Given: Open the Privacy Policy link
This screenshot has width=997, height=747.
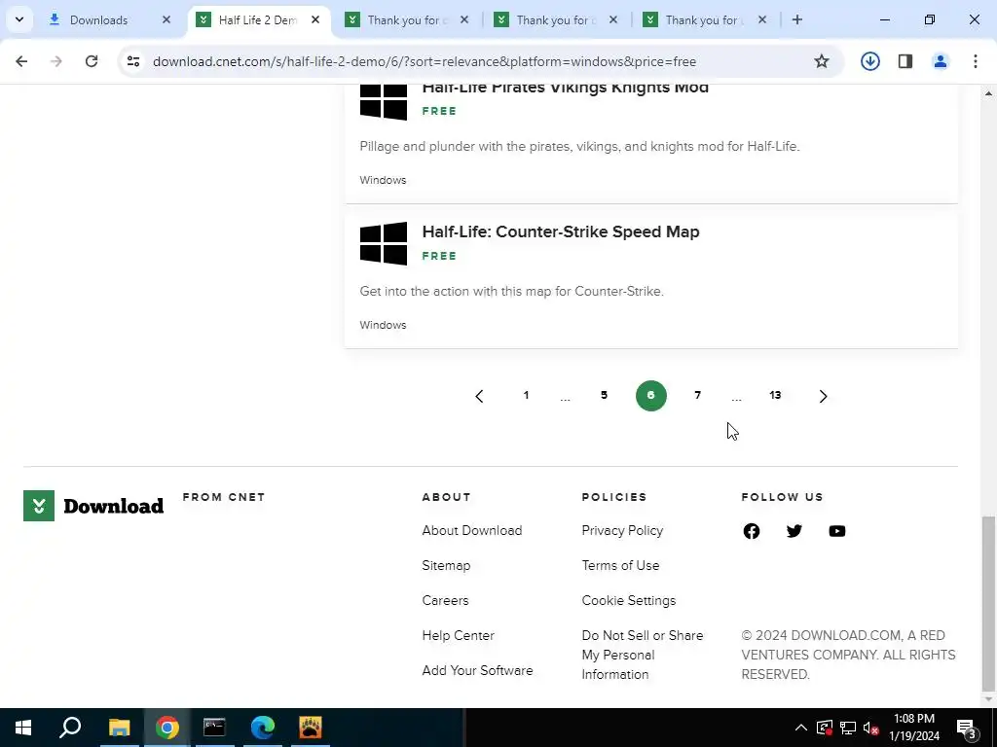Looking at the screenshot, I should [x=622, y=530].
